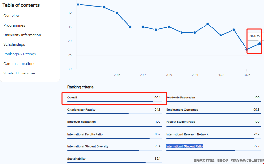Image resolution: width=264 pixels, height=164 pixels.
Task: Jump to the Scholarships section
Action: (14, 44)
